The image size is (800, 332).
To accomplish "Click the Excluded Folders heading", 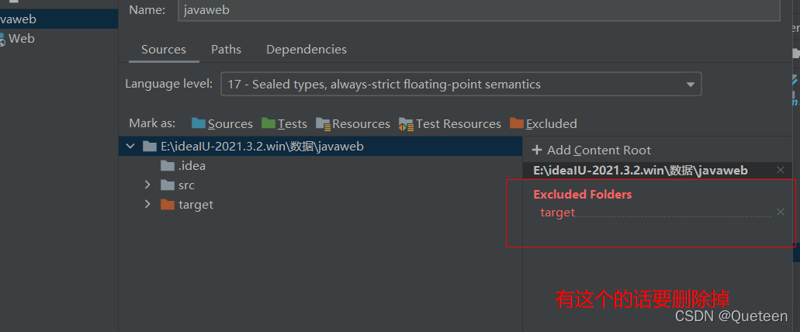I will (x=583, y=194).
